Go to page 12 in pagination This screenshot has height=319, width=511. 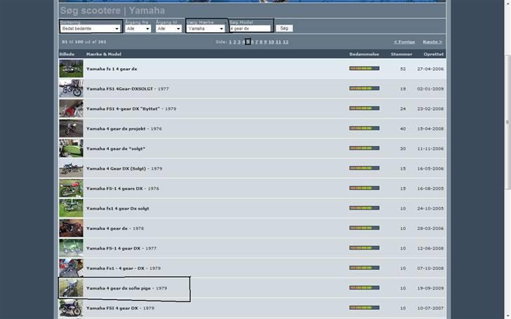pyautogui.click(x=286, y=42)
